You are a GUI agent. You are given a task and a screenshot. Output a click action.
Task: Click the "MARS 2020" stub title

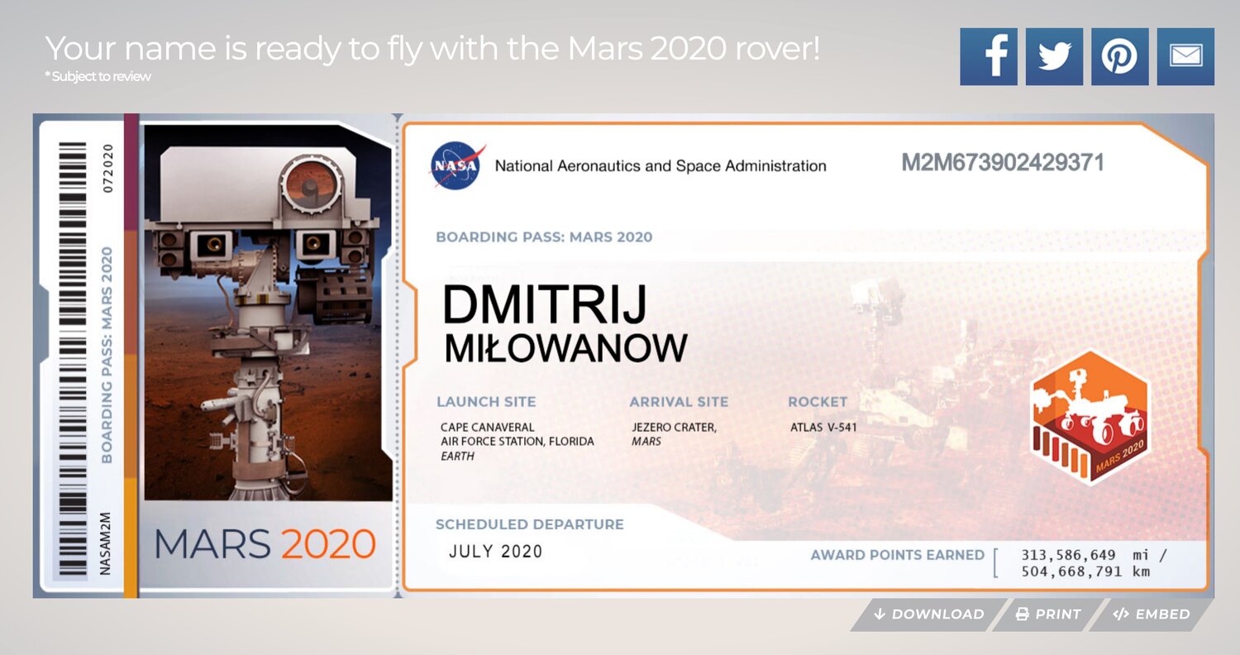tap(265, 543)
